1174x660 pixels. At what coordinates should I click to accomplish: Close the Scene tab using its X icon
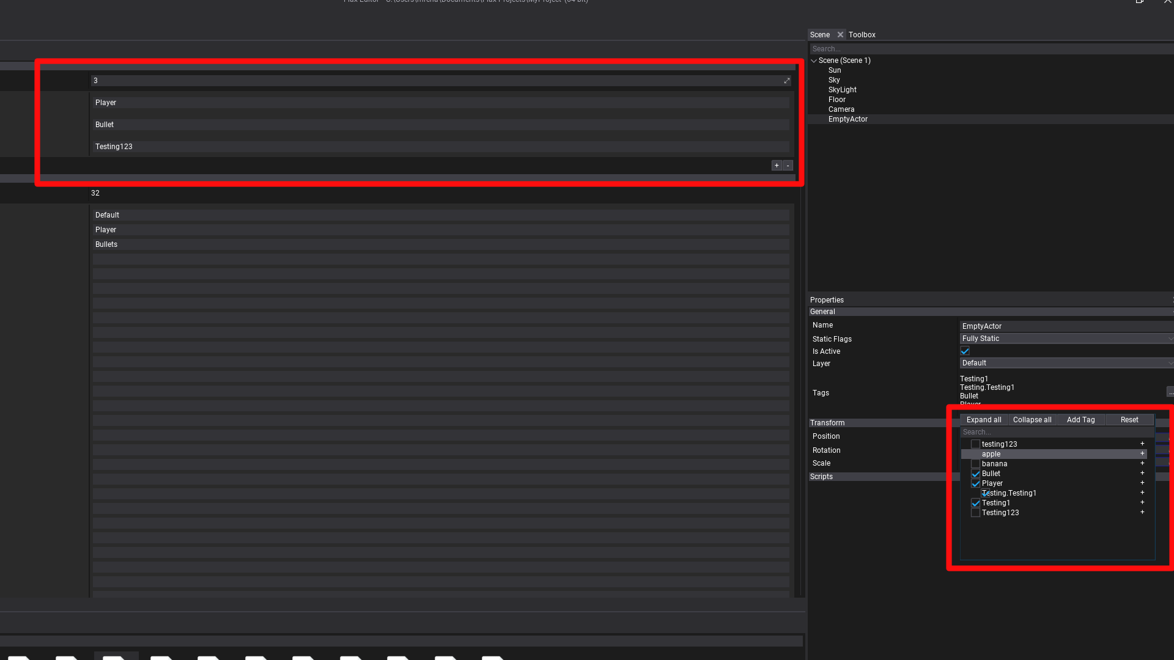pyautogui.click(x=841, y=34)
